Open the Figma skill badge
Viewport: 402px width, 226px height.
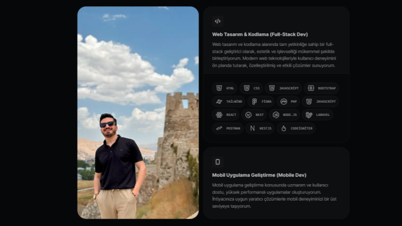point(261,102)
